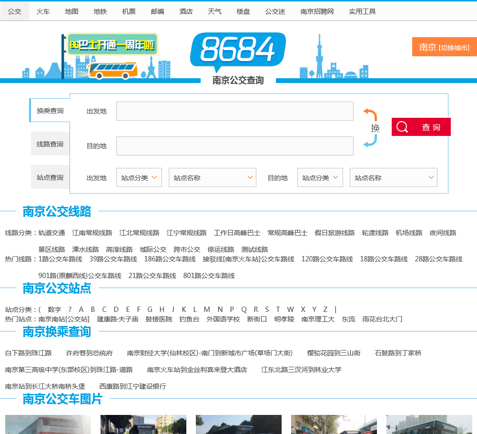
Task: Select station letter M
Action: tap(207, 310)
